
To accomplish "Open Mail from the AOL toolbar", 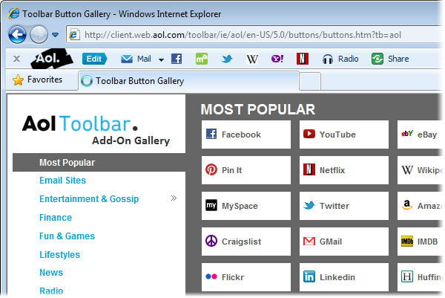I will tap(136, 59).
